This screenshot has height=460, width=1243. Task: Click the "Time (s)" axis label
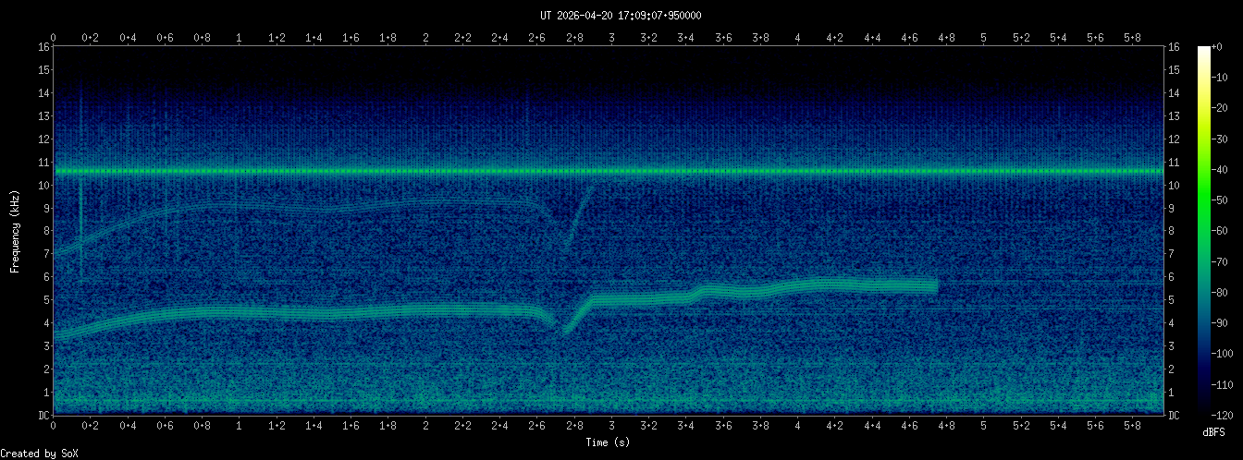tap(608, 443)
